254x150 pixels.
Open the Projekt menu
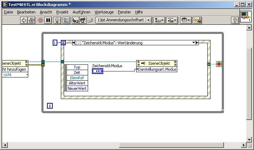[x=62, y=12]
